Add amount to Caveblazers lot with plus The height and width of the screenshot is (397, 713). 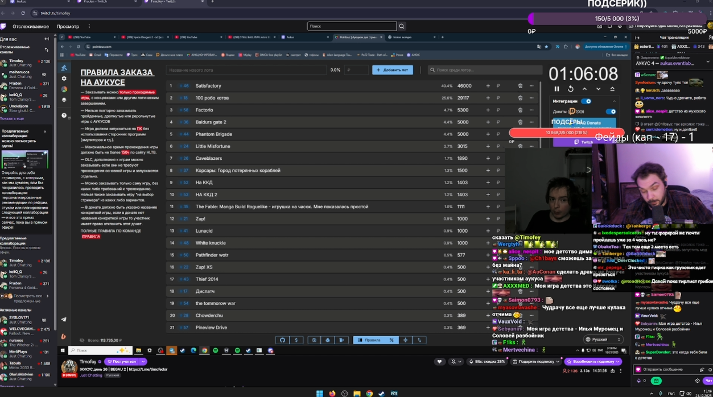pos(488,158)
